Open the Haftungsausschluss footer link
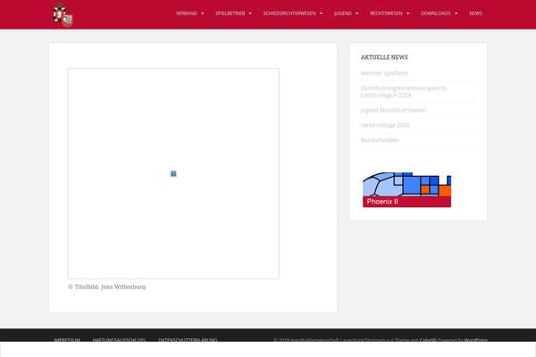 (x=119, y=340)
